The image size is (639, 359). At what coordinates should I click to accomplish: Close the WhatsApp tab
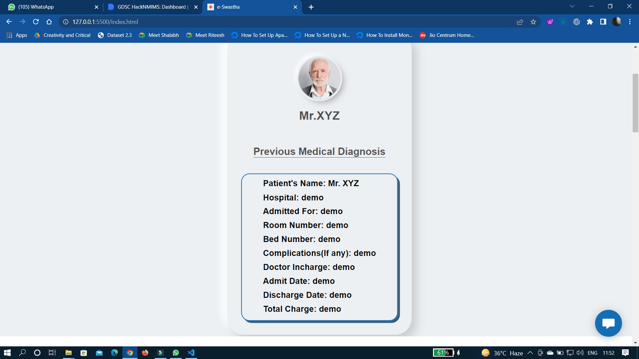[96, 7]
